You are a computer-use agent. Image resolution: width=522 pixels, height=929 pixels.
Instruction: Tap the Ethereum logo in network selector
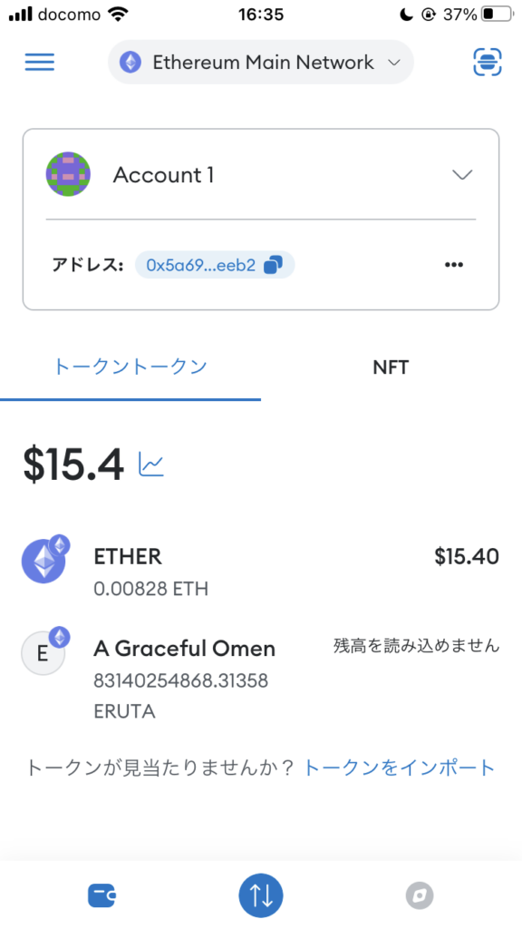coord(130,63)
